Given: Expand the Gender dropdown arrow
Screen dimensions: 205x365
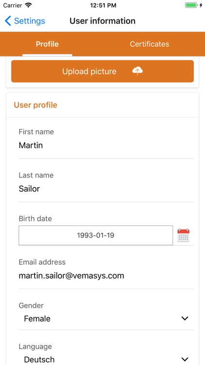Looking at the screenshot, I should click(x=185, y=318).
